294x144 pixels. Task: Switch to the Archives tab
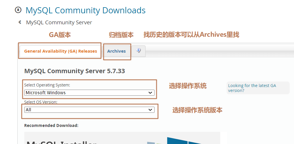[116, 51]
